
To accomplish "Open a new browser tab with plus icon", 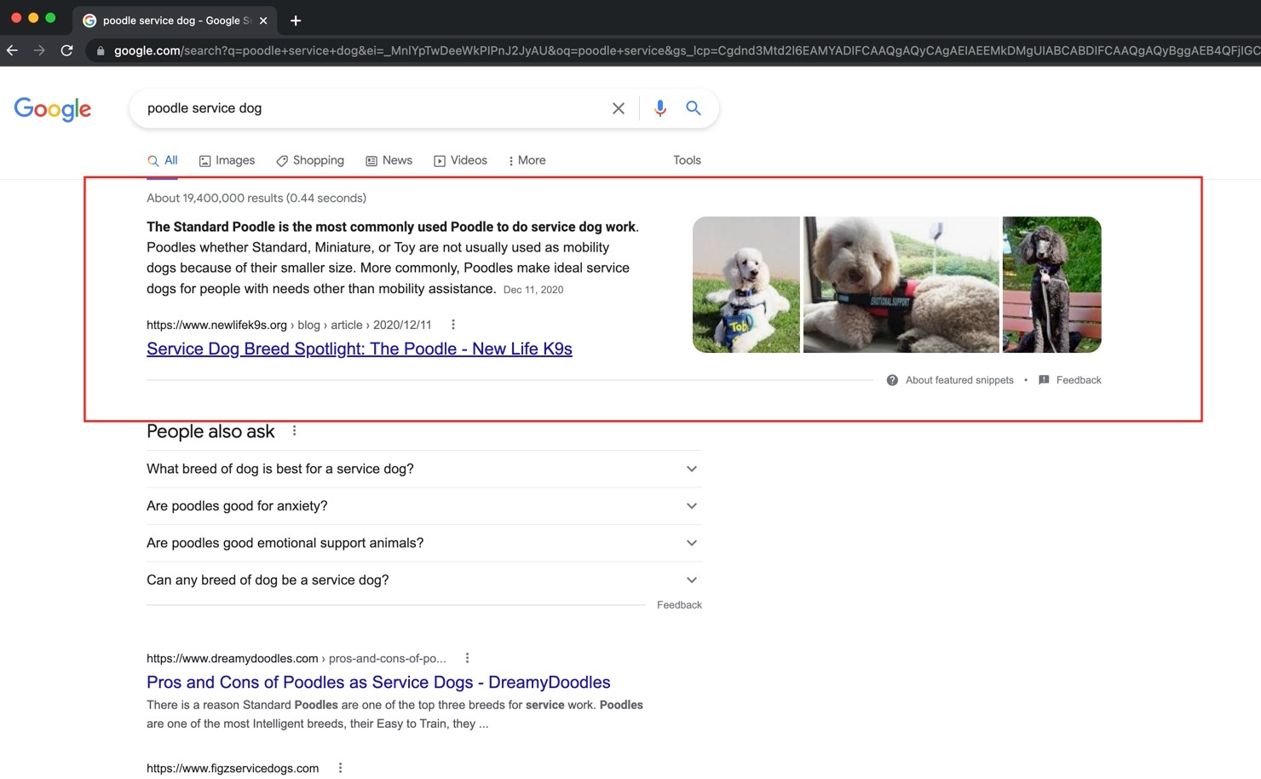I will pyautogui.click(x=296, y=20).
